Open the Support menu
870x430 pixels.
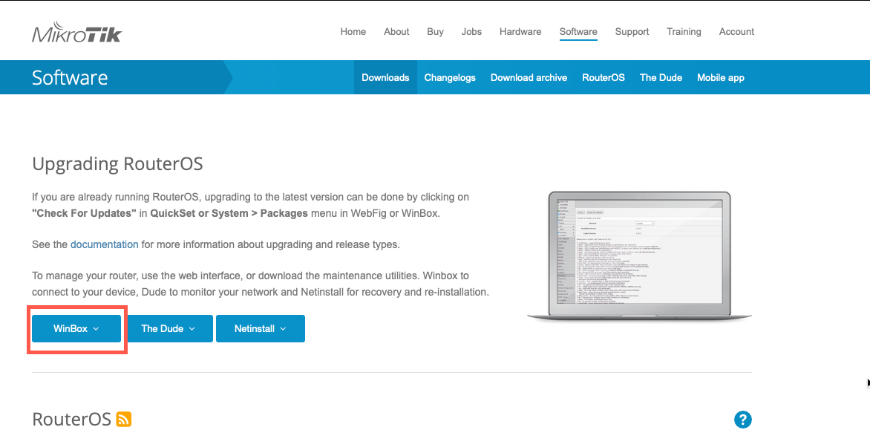[632, 31]
